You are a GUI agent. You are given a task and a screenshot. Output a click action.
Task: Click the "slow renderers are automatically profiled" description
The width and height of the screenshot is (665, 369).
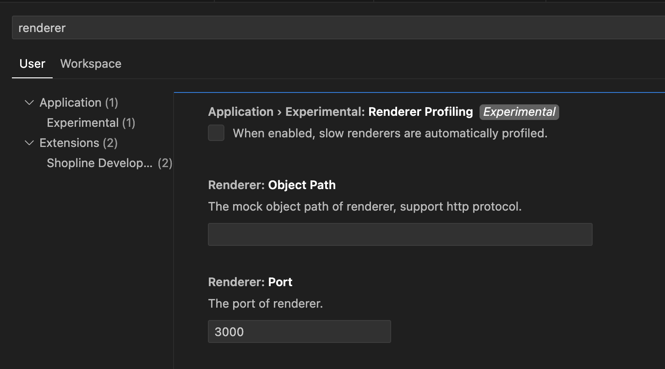(x=390, y=133)
